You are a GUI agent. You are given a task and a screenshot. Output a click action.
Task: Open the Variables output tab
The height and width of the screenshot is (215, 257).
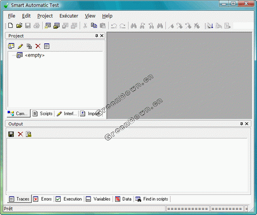point(98,199)
